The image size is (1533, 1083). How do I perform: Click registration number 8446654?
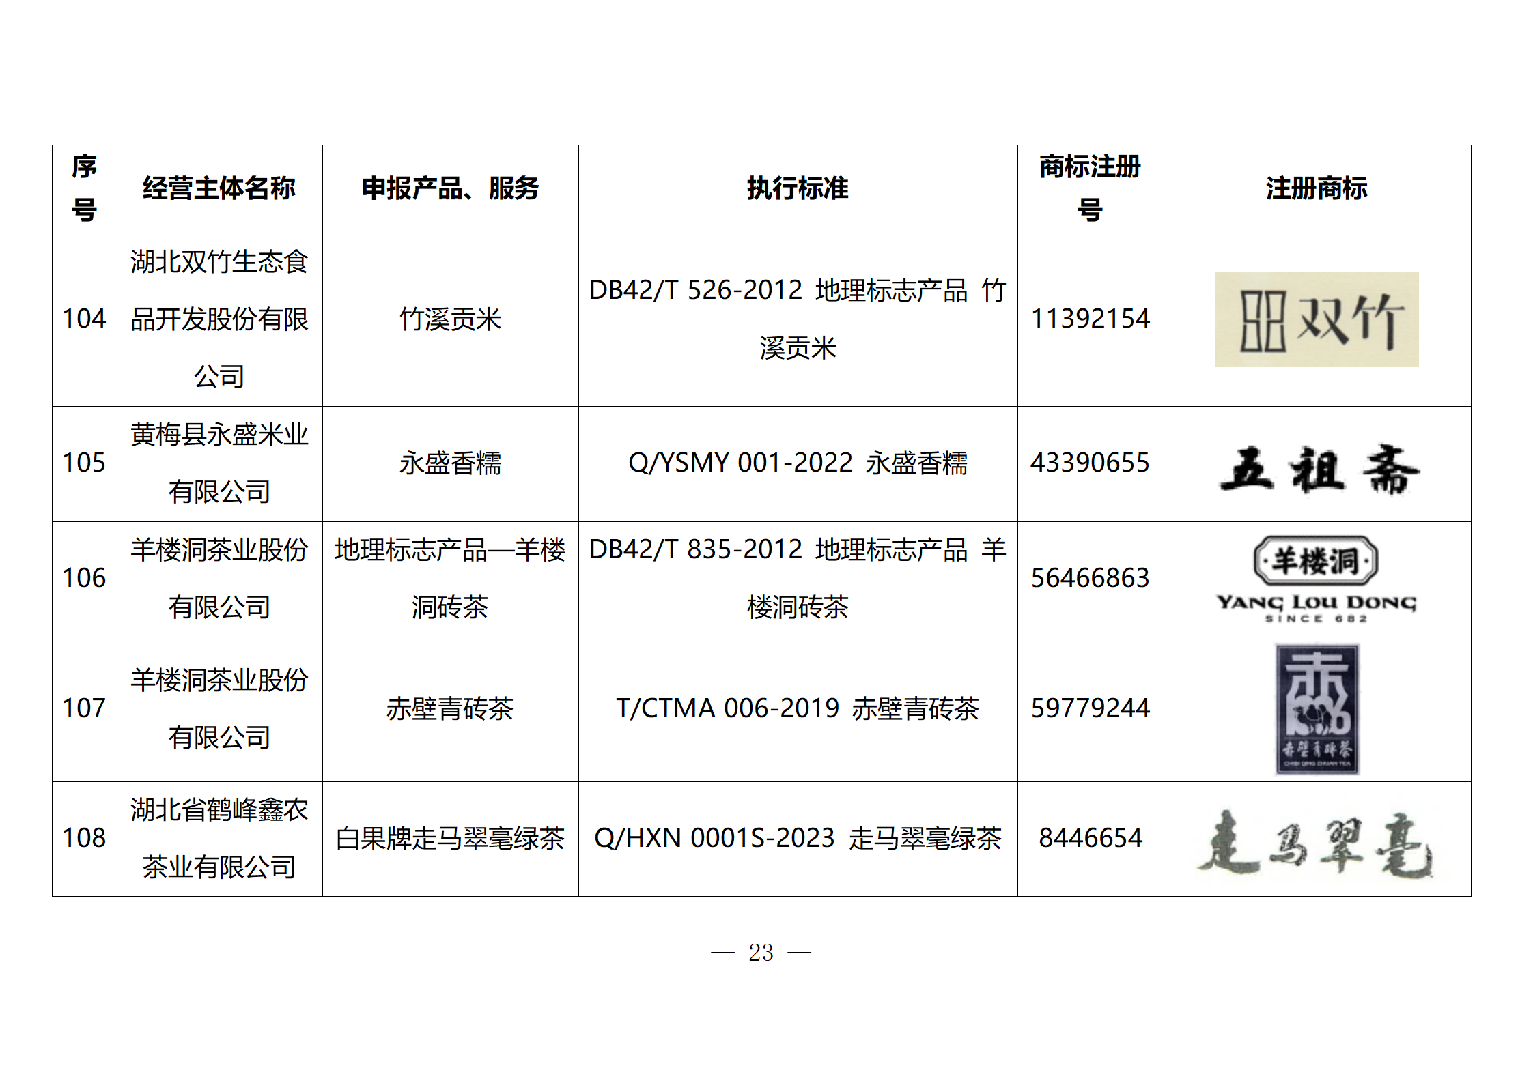[1090, 838]
